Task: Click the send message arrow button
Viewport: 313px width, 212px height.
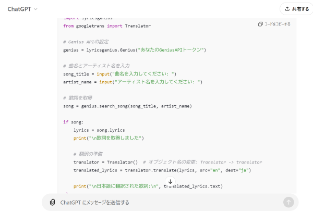Action: 288,202
